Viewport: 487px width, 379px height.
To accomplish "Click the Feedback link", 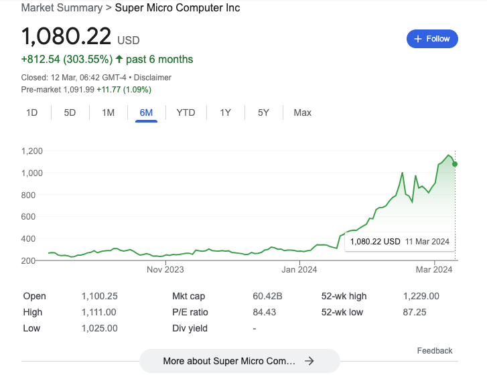I will click(x=435, y=351).
